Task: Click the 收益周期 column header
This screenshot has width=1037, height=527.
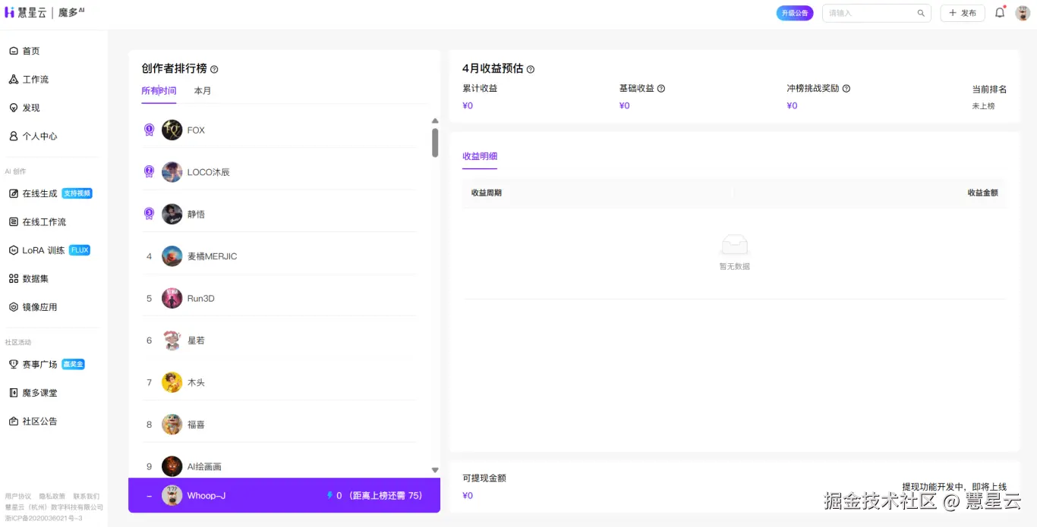Action: coord(487,193)
